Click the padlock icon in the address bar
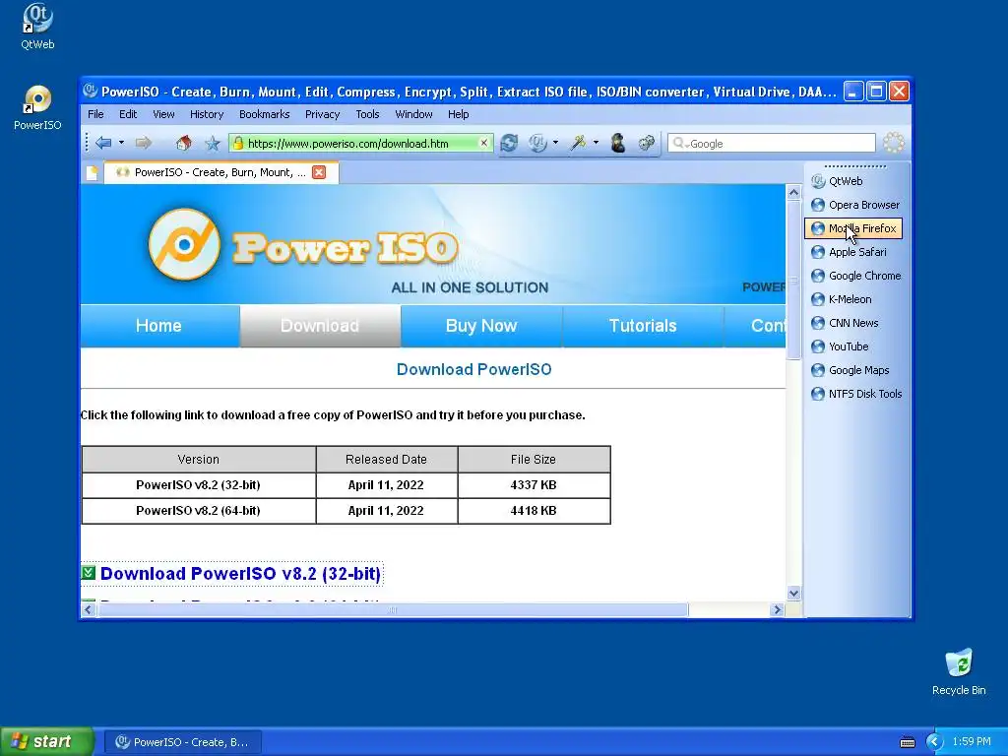 click(x=238, y=143)
